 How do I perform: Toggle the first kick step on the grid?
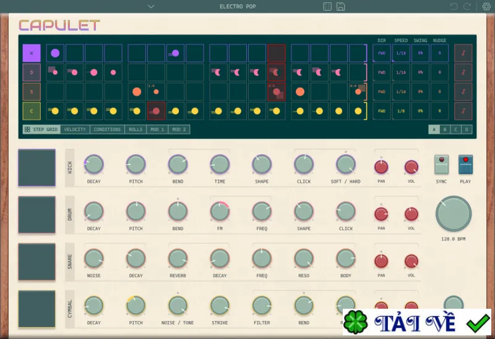tap(55, 53)
